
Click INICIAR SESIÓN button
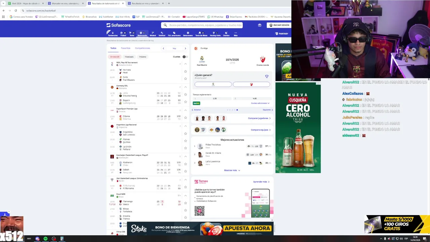(279, 25)
